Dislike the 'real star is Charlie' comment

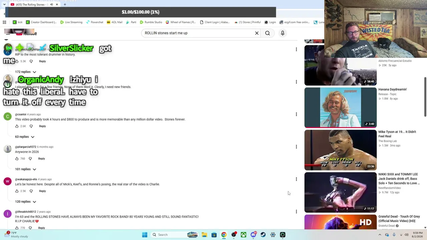(x=31, y=191)
